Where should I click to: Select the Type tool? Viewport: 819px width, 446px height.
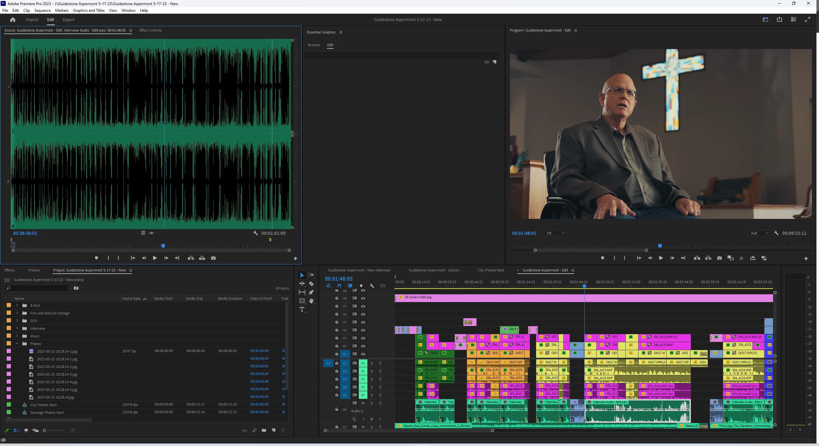tap(302, 310)
